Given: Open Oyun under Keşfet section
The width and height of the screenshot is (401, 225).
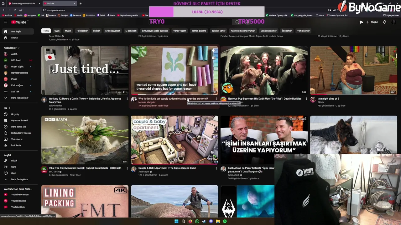Looking at the screenshot, I should coord(18,173).
